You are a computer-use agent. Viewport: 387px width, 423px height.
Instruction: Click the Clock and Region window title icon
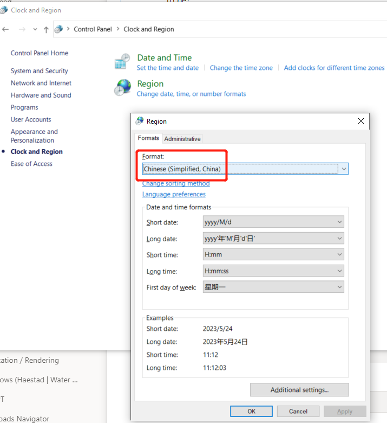3,10
